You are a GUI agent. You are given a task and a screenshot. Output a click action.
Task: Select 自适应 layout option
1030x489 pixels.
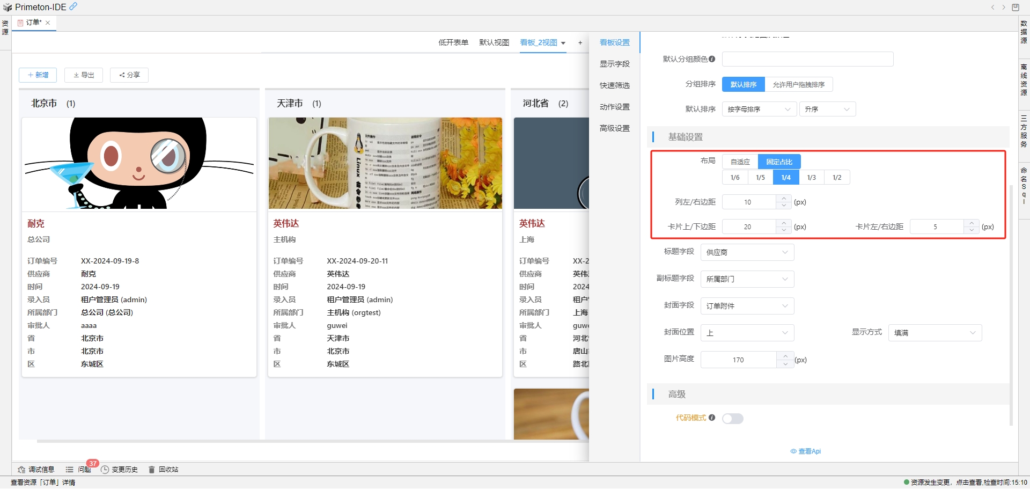[x=740, y=162]
